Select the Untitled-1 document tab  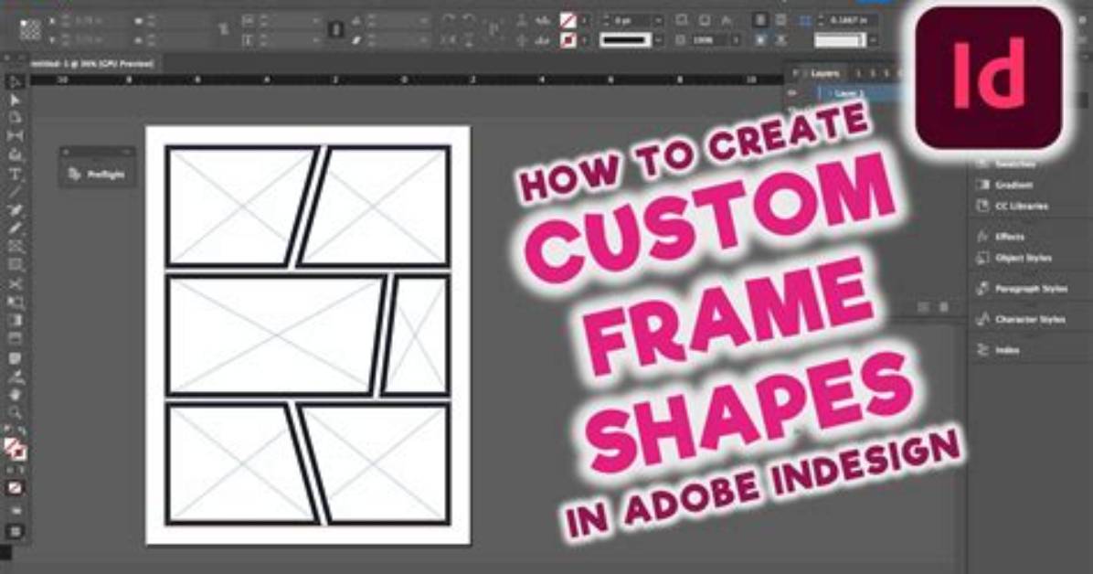[93, 63]
